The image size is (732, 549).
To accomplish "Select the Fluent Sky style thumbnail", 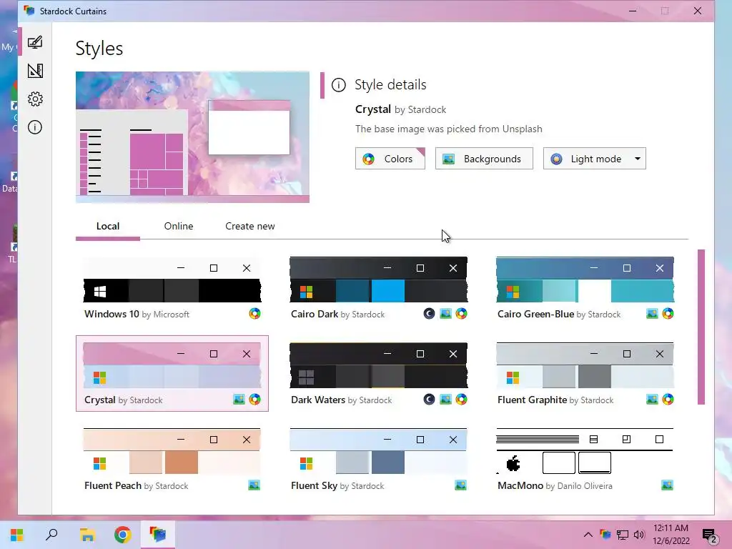I will 379,452.
